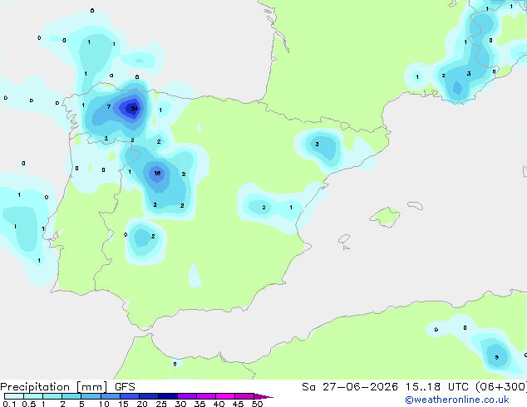This screenshot has width=527, height=407.
Task: Click the '20' legend label
Action: [142, 404]
